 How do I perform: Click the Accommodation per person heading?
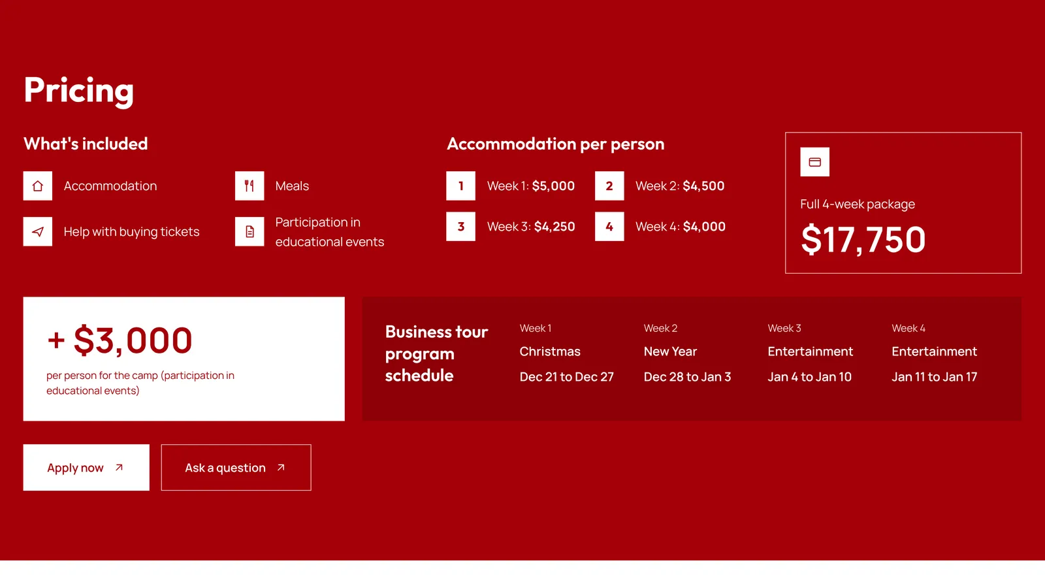point(556,144)
